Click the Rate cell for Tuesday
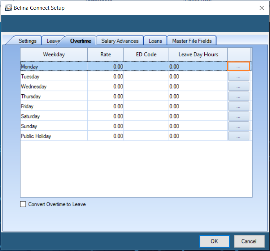Screen dimensions: 270x251 [105, 76]
